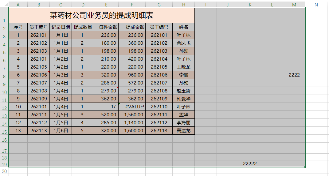This screenshot has height=176, width=329.
Task: Click amount cell 1,560.00
Action: [x=132, y=115]
